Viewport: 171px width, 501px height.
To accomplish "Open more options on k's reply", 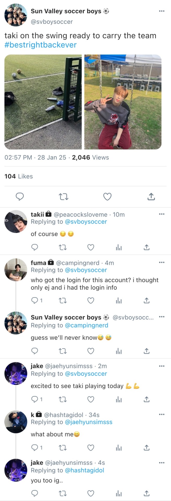I will coord(162,414).
